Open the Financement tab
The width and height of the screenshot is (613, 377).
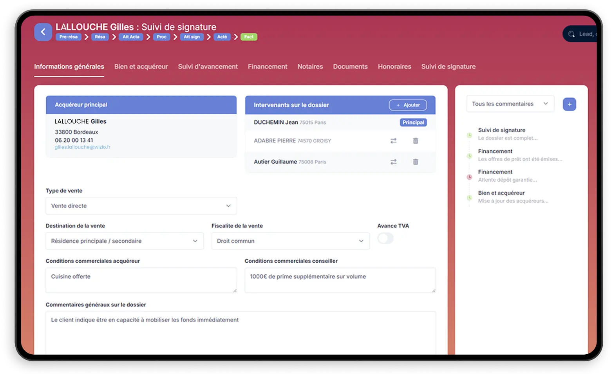(268, 67)
